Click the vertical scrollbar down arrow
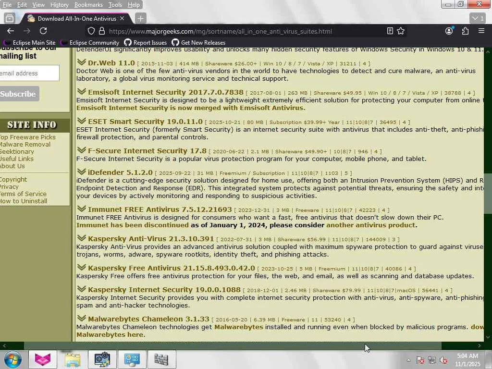This screenshot has height=369, width=492. click(x=488, y=337)
